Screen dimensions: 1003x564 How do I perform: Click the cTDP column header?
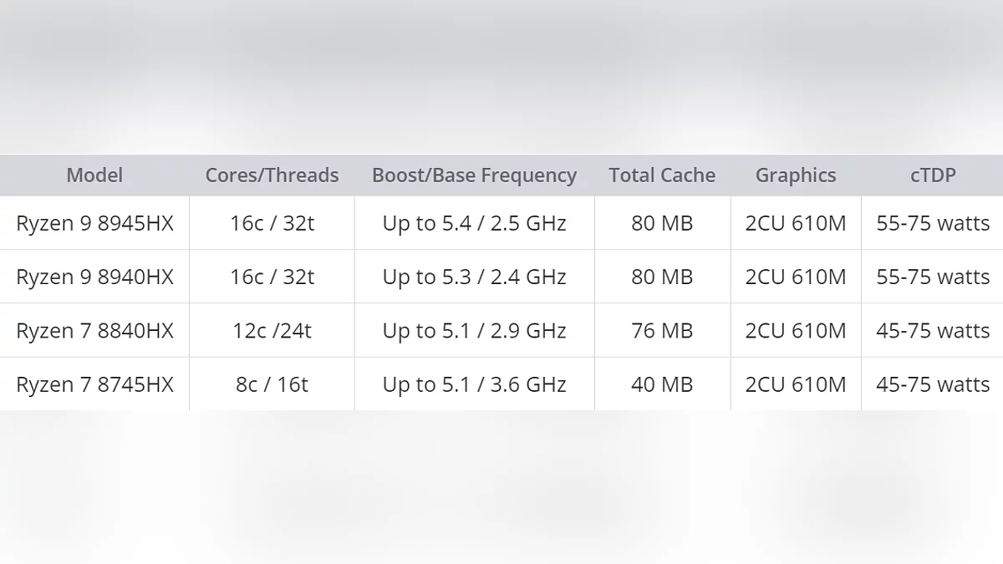[x=933, y=175]
